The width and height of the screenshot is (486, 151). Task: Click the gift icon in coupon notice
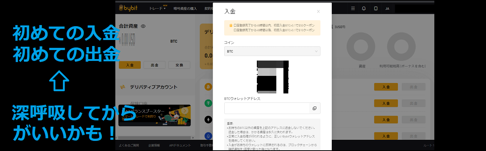231,25
